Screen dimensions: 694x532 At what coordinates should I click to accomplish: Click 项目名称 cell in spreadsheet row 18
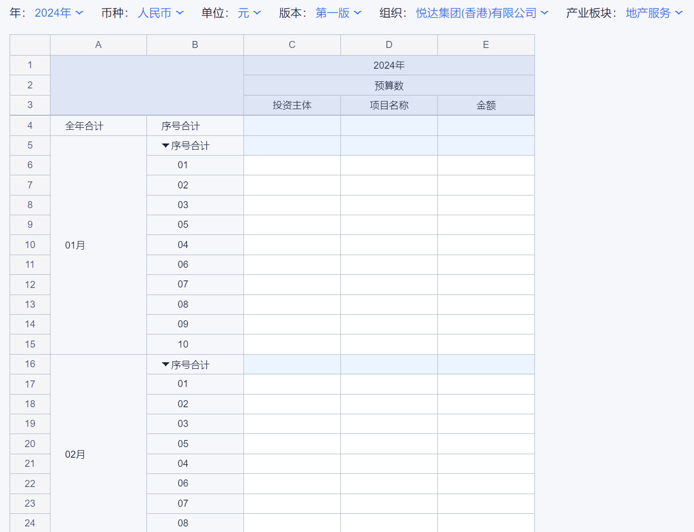click(389, 404)
